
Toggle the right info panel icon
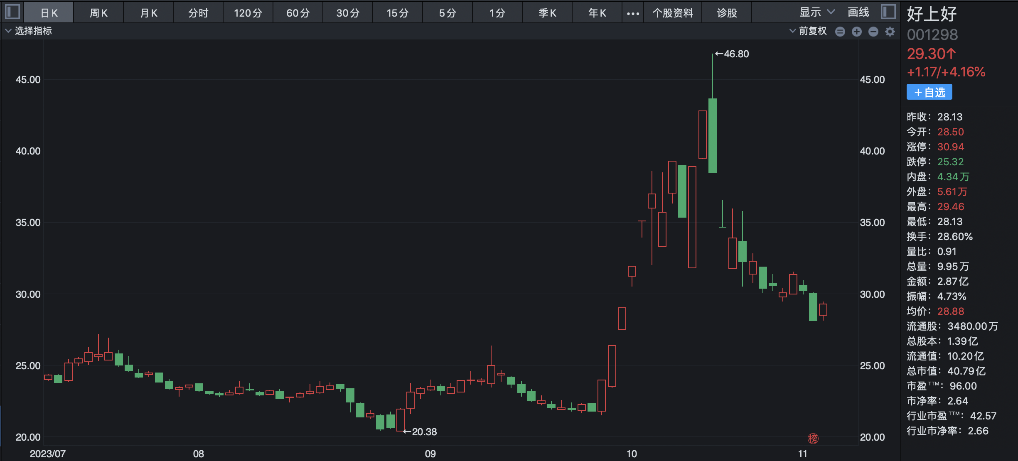click(x=888, y=12)
